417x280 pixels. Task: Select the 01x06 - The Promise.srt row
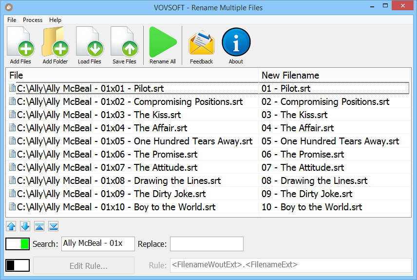click(x=208, y=154)
